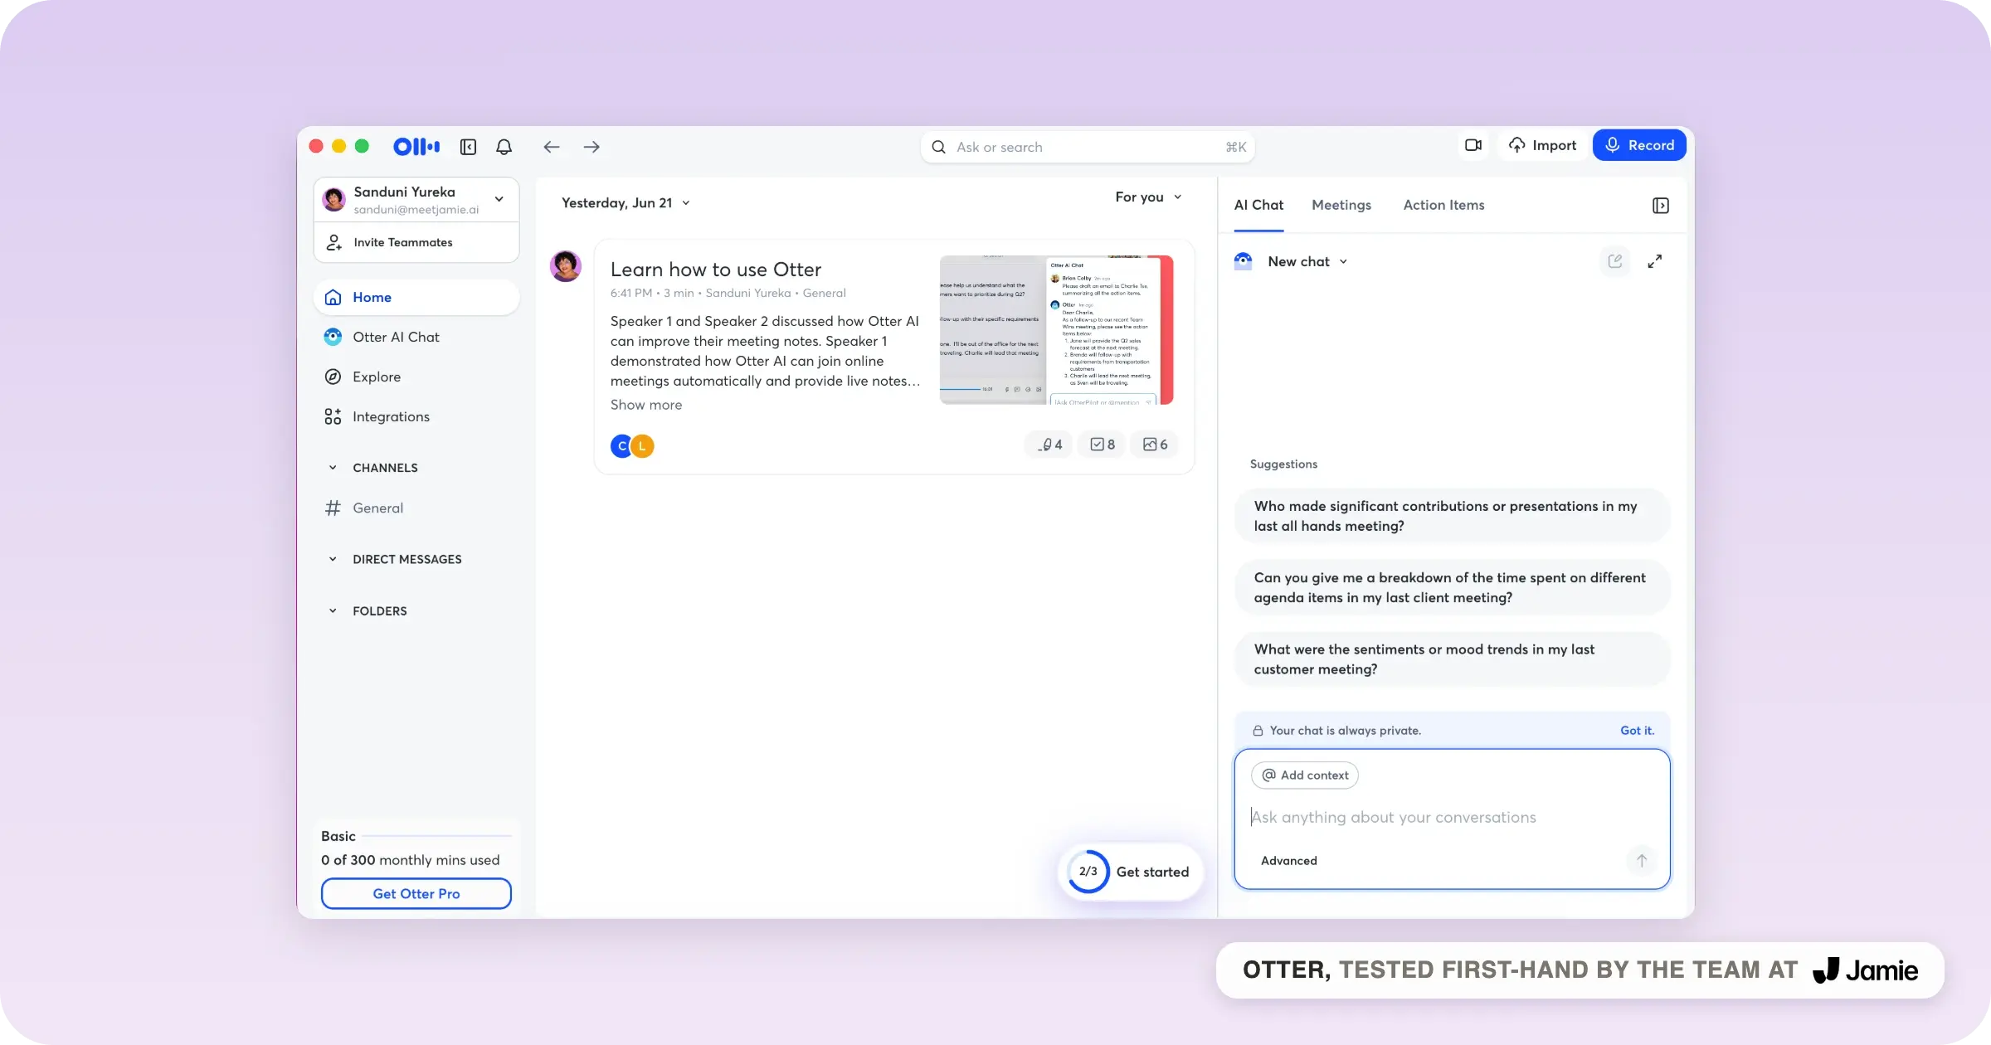1991x1045 pixels.
Task: Click the Import button
Action: pyautogui.click(x=1543, y=145)
